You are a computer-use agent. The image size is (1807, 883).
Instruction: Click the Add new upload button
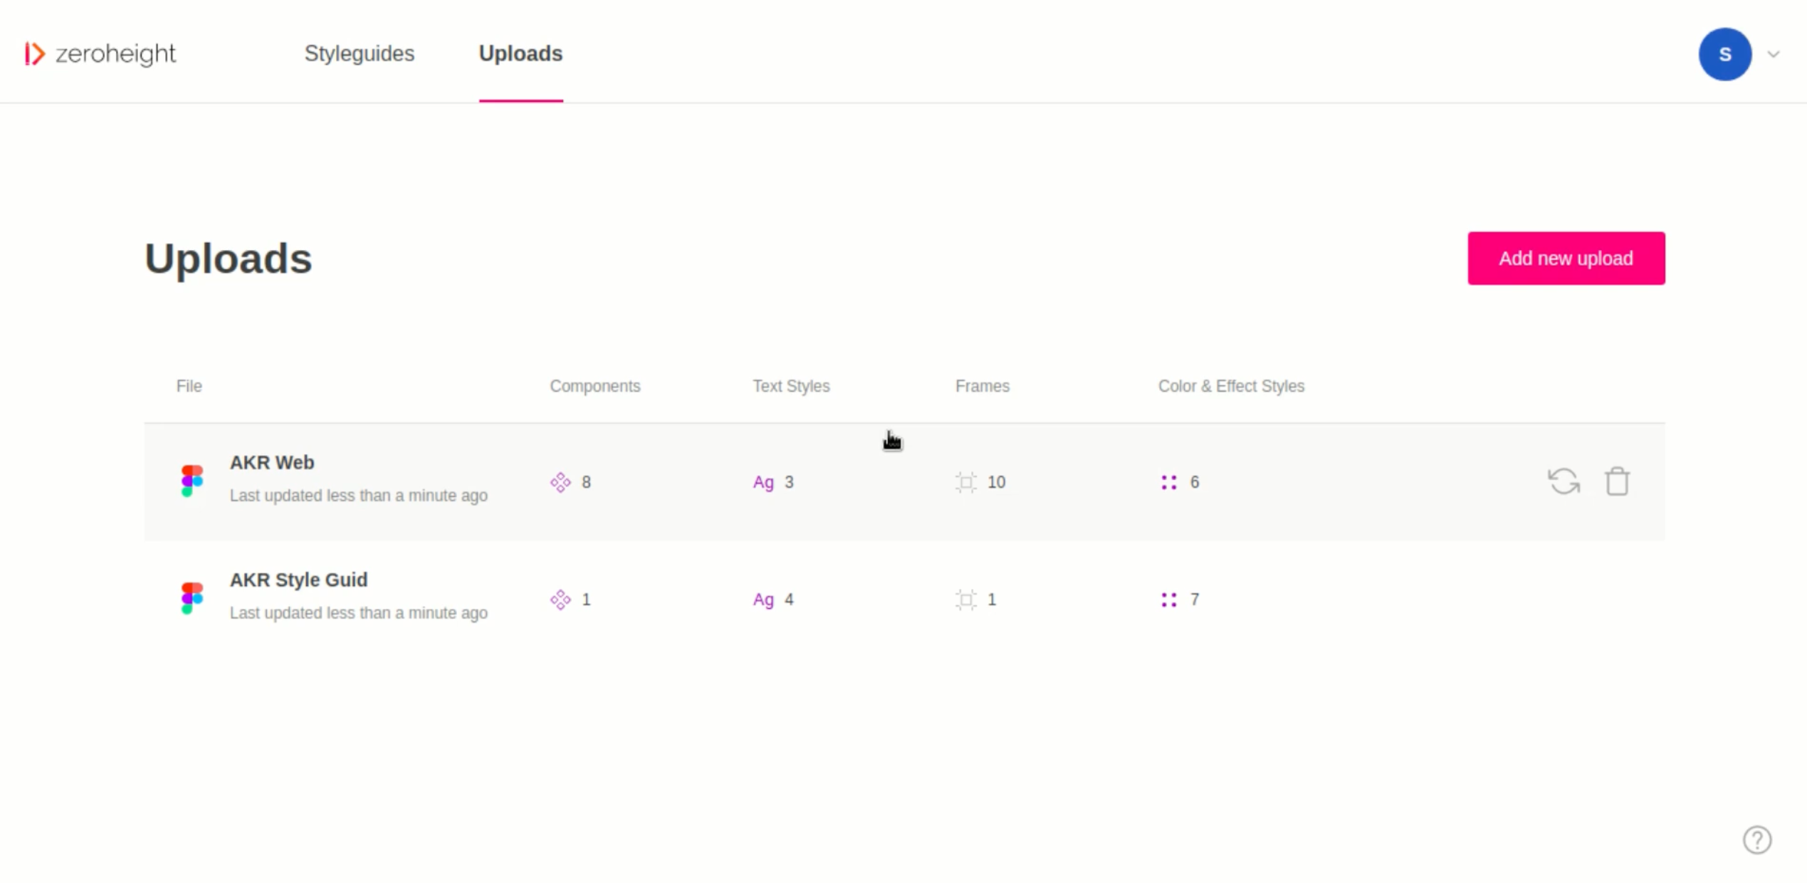point(1565,258)
